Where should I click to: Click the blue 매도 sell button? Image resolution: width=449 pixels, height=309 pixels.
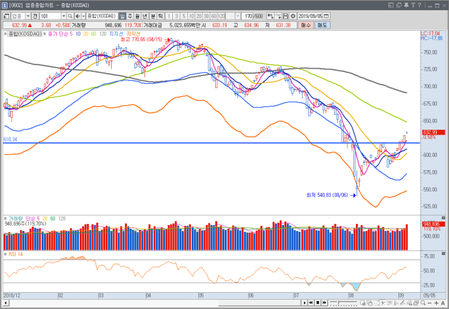pyautogui.click(x=322, y=25)
